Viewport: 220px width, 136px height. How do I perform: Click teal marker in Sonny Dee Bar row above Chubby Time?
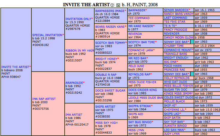tap(192, 42)
